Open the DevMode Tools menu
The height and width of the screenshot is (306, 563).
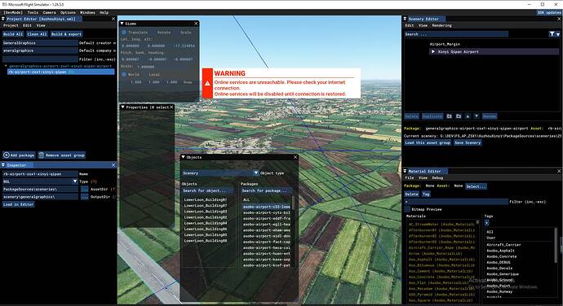point(33,12)
